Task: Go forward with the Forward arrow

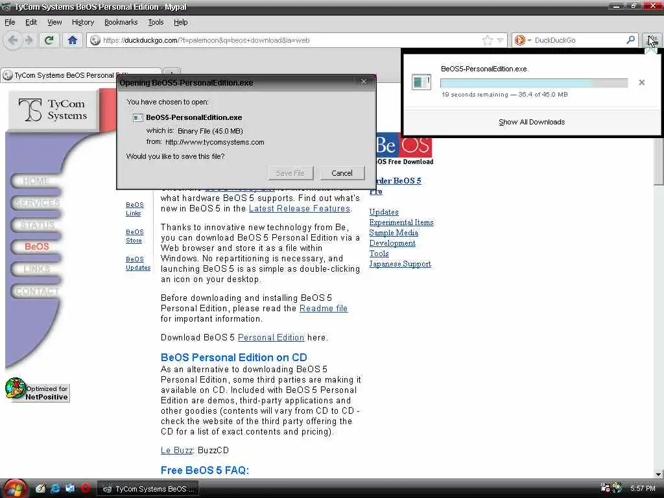Action: click(x=29, y=40)
